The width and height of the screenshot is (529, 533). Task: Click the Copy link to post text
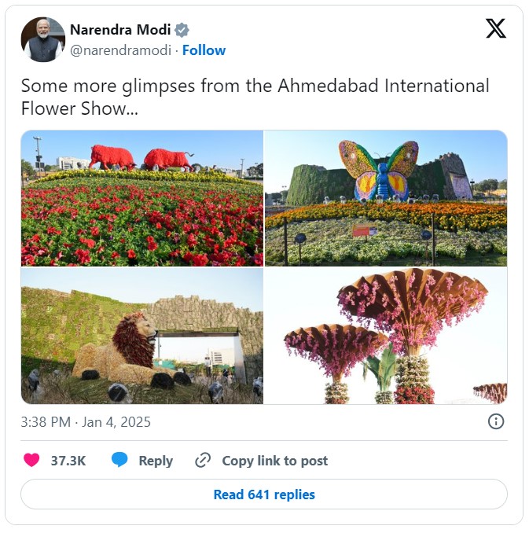274,461
